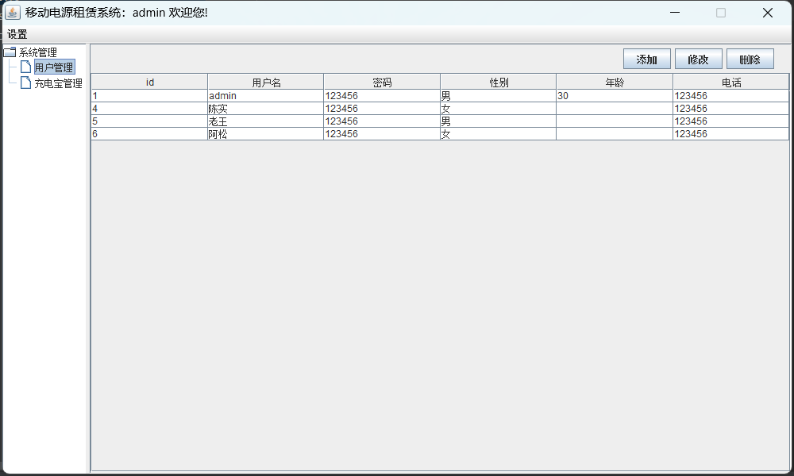Viewport: 794px width, 476px height.
Task: Click the 电话 column header
Action: pos(730,82)
